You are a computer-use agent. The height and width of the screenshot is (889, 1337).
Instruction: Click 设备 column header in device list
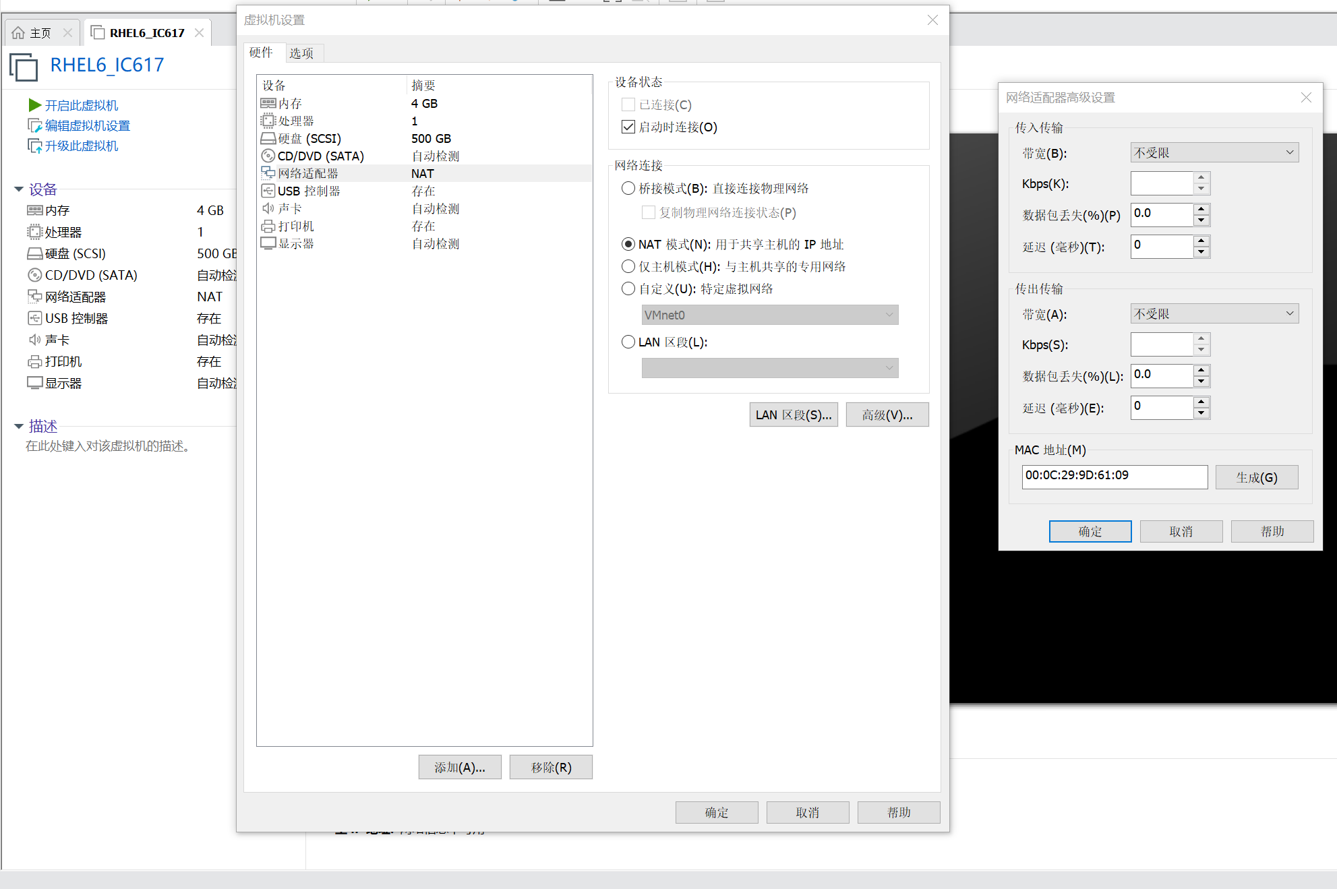click(333, 85)
